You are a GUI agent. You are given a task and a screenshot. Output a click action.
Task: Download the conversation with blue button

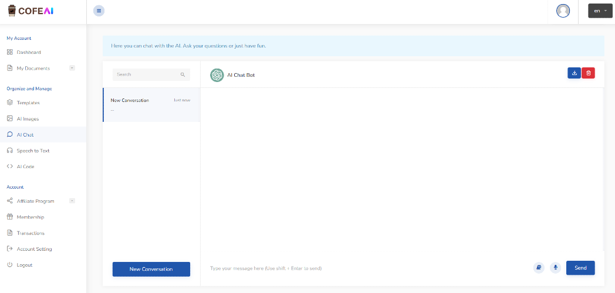[x=574, y=73]
